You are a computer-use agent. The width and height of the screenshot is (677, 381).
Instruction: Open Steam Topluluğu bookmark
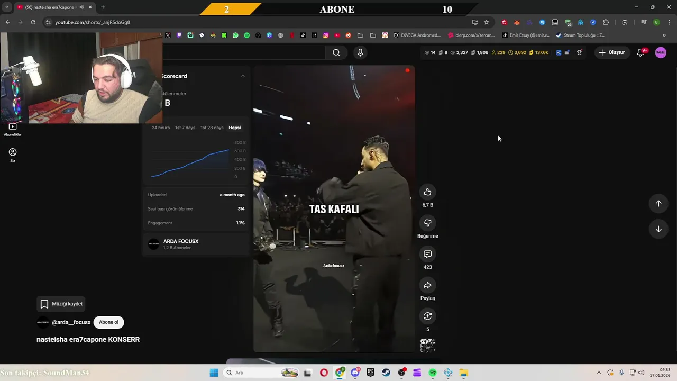pyautogui.click(x=580, y=35)
